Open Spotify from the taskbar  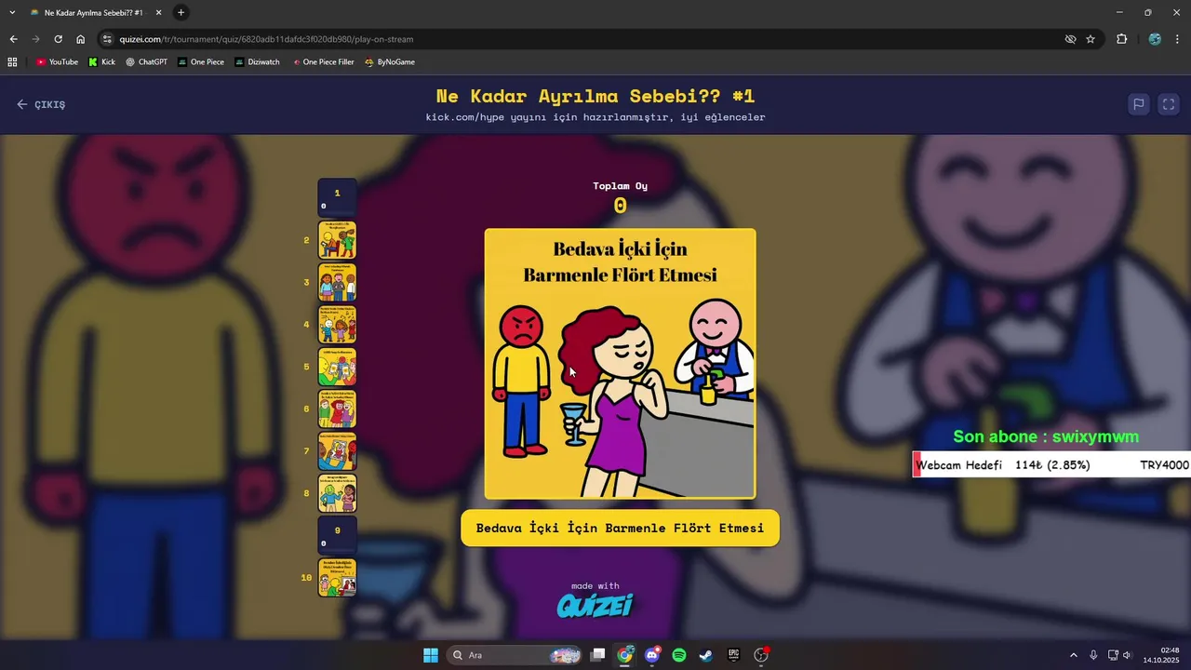679,655
